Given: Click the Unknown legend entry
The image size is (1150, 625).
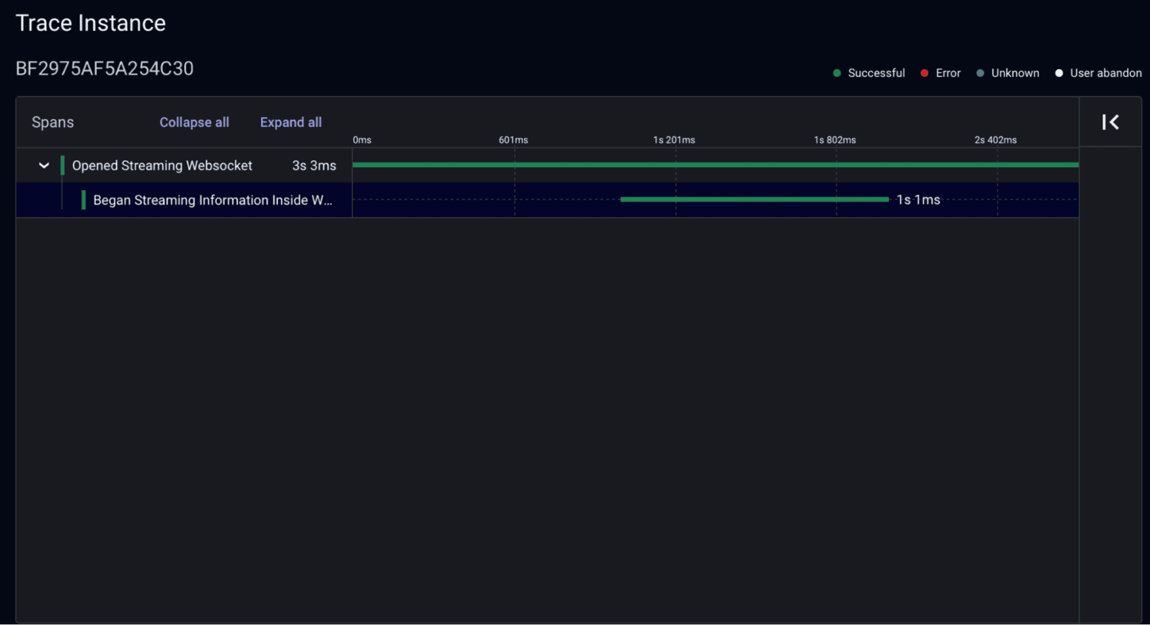Looking at the screenshot, I should [1007, 73].
